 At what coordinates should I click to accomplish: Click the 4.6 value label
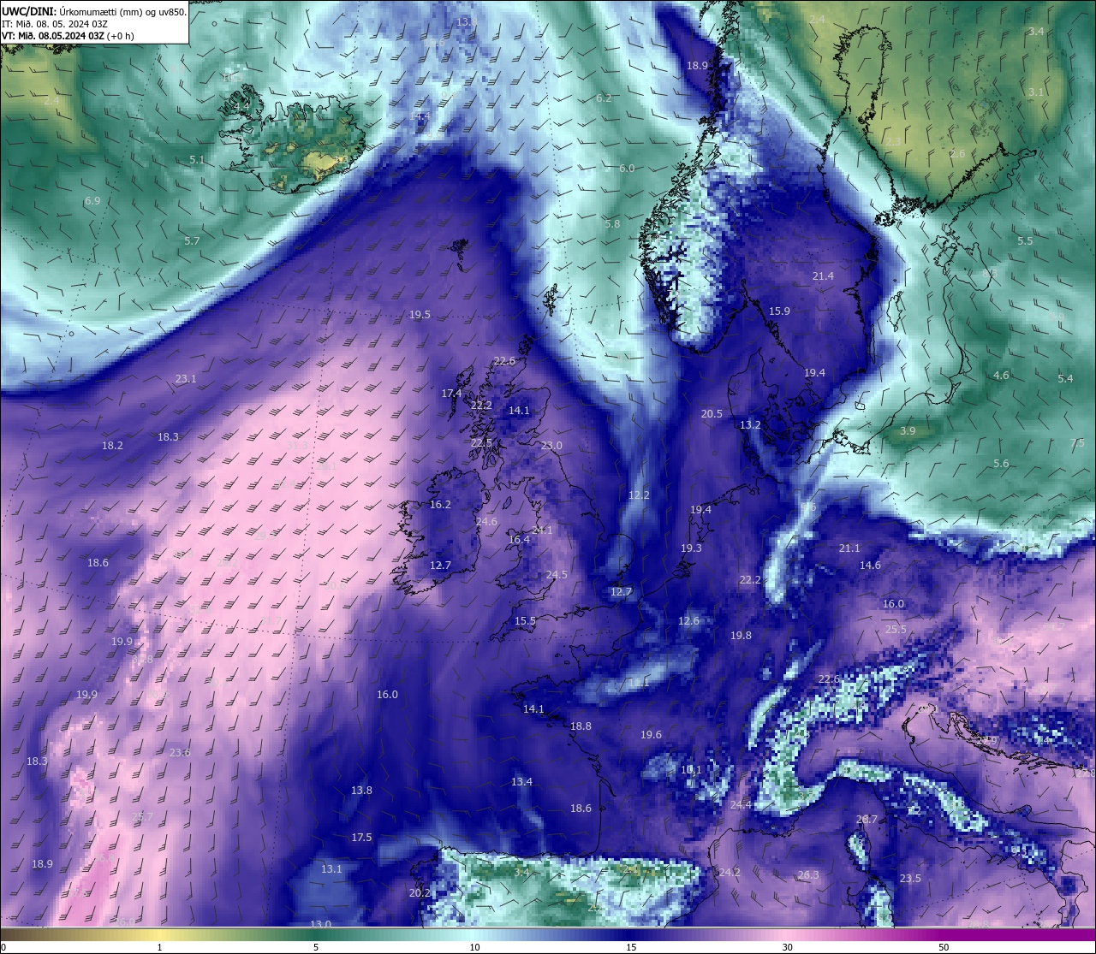click(1001, 376)
